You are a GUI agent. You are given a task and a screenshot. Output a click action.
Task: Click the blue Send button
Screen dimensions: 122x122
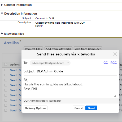pos(91,108)
